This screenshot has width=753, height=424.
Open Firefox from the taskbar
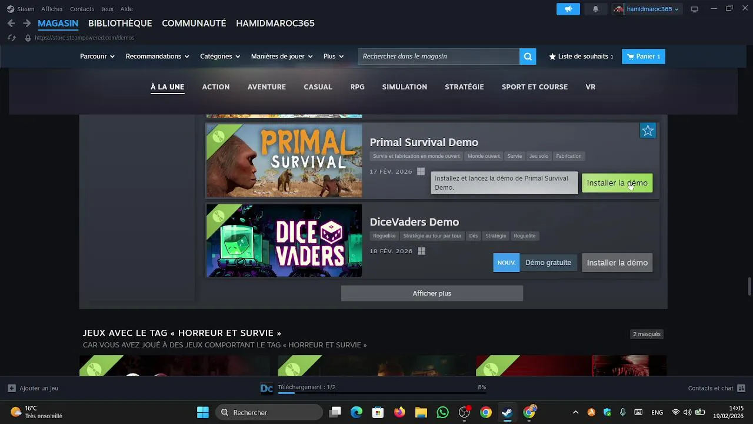point(399,412)
